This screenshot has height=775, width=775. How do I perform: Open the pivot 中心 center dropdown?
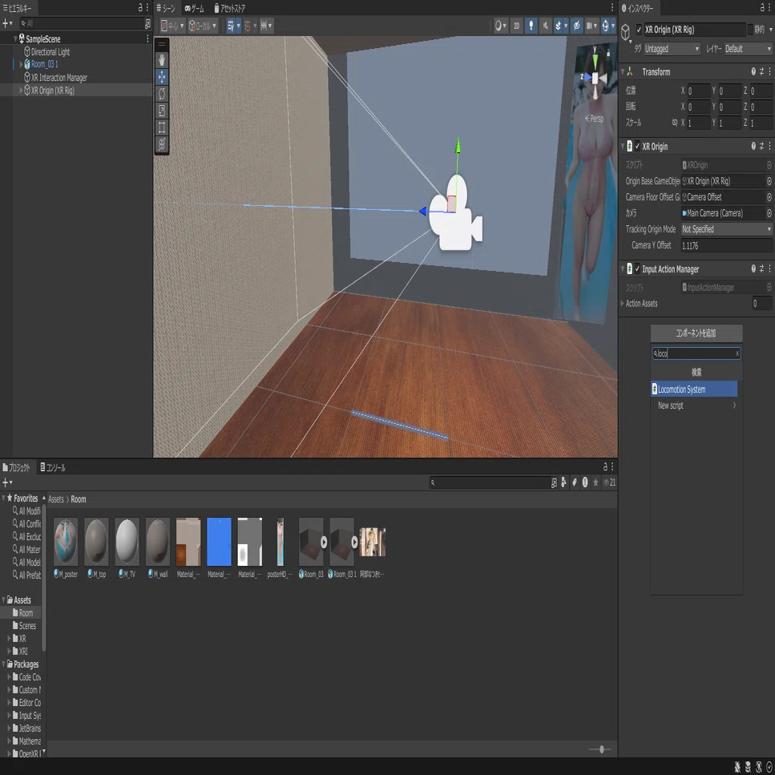[x=172, y=26]
